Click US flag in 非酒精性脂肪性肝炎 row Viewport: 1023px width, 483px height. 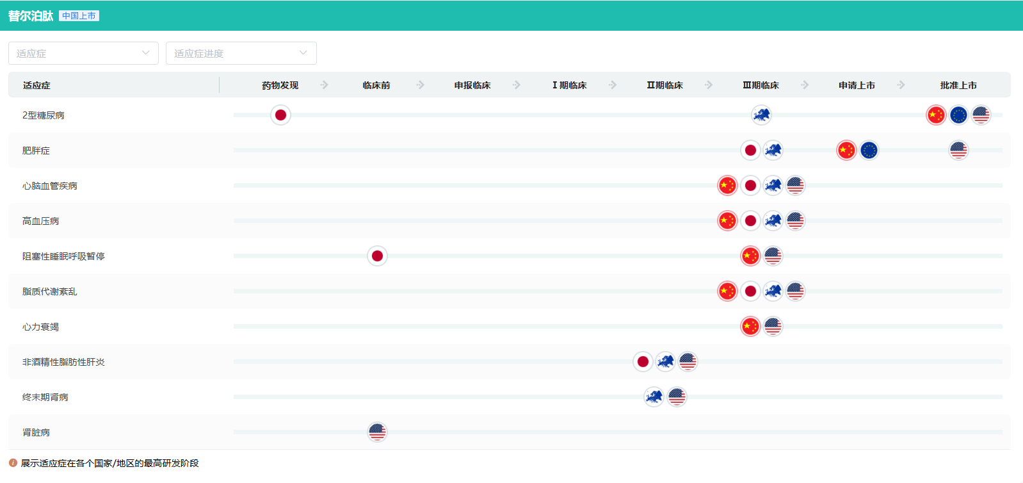[x=688, y=362]
